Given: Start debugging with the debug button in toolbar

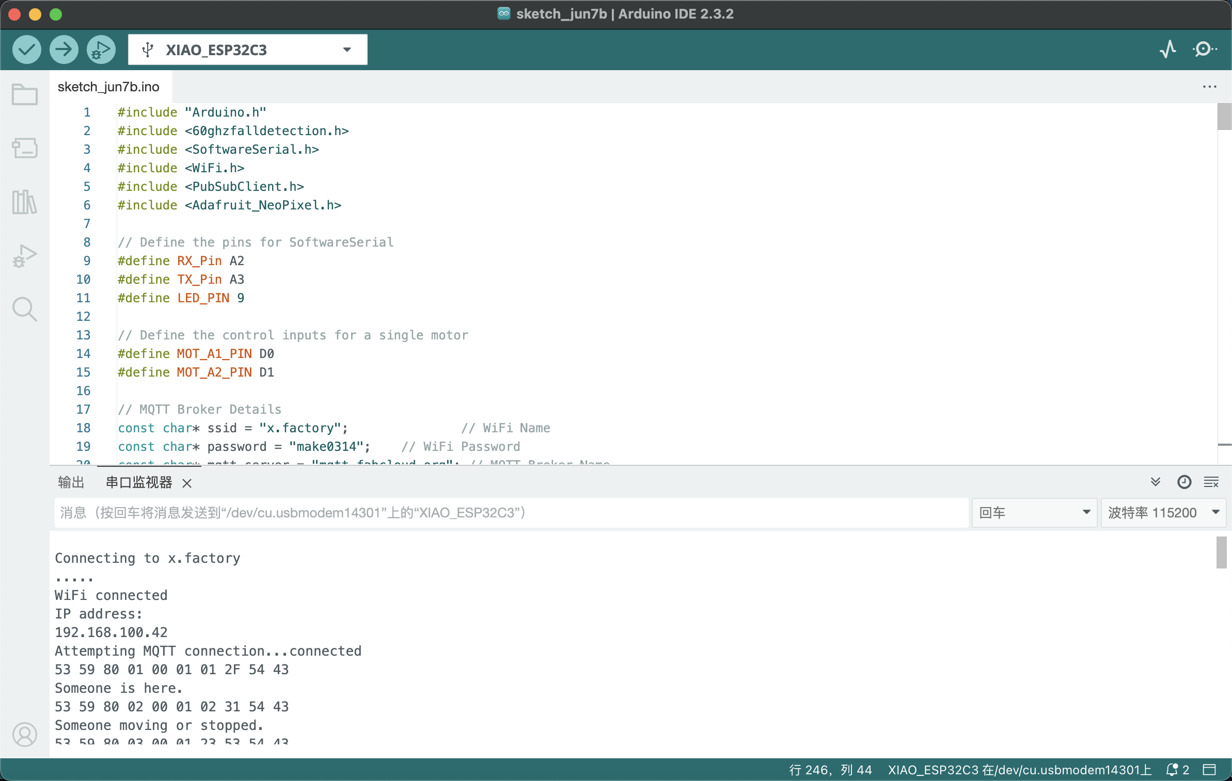Looking at the screenshot, I should (101, 50).
